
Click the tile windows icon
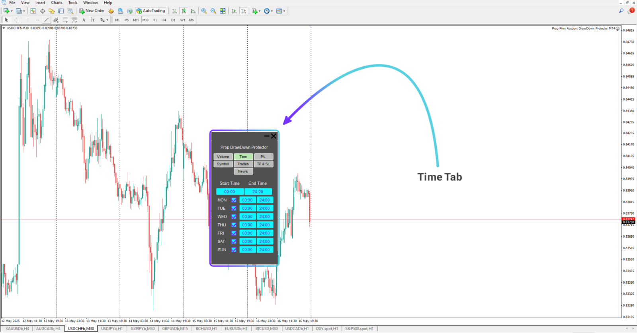click(223, 11)
